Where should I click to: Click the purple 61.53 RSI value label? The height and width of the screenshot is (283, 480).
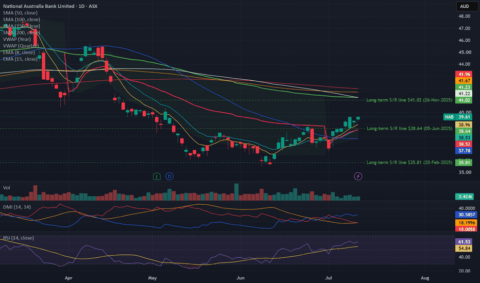click(x=464, y=242)
